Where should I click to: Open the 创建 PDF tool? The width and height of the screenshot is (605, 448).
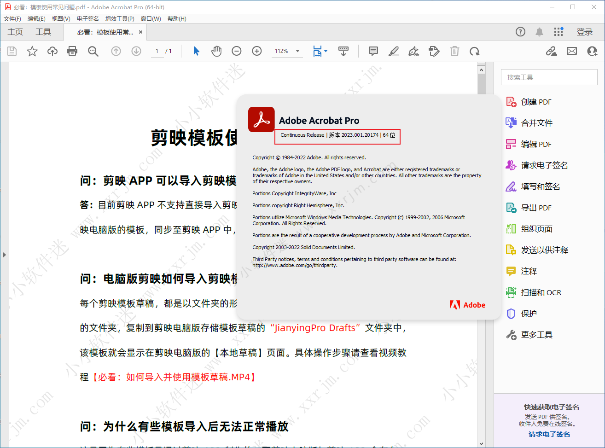pos(529,102)
